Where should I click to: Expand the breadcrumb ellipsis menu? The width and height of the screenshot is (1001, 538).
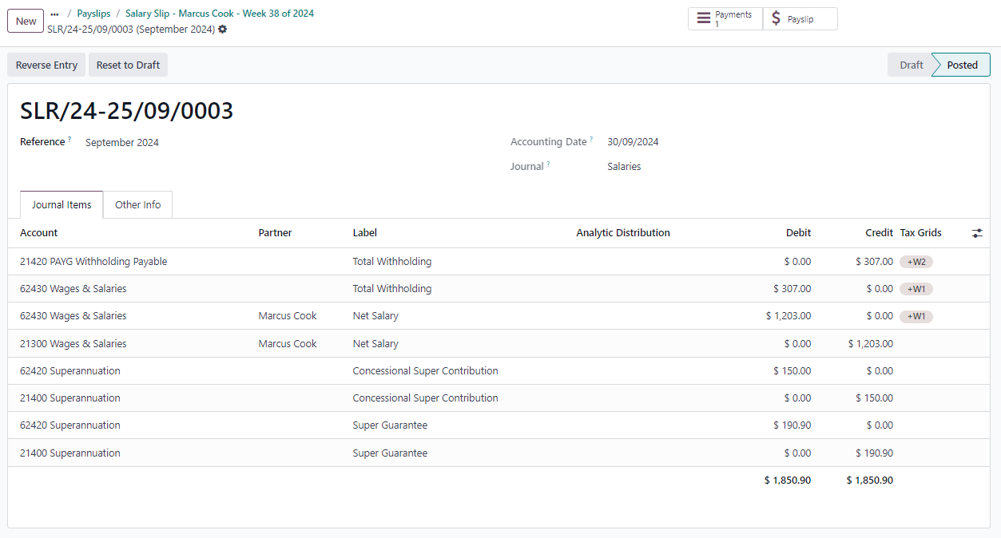(54, 14)
